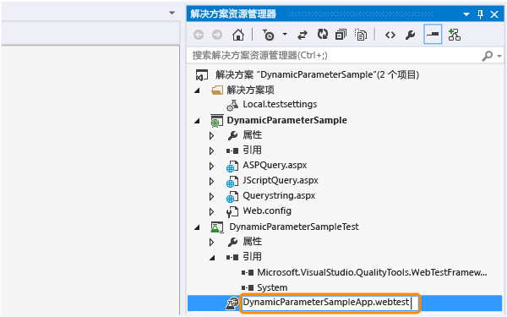
Task: Click the Back navigation arrow in toolbar
Action: click(199, 35)
